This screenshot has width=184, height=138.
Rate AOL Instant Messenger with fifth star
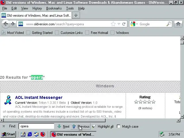click(154, 102)
